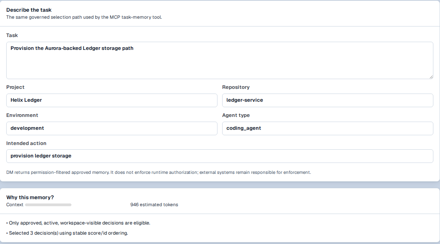
Task: Select the Environment field showing development
Action: point(112,128)
